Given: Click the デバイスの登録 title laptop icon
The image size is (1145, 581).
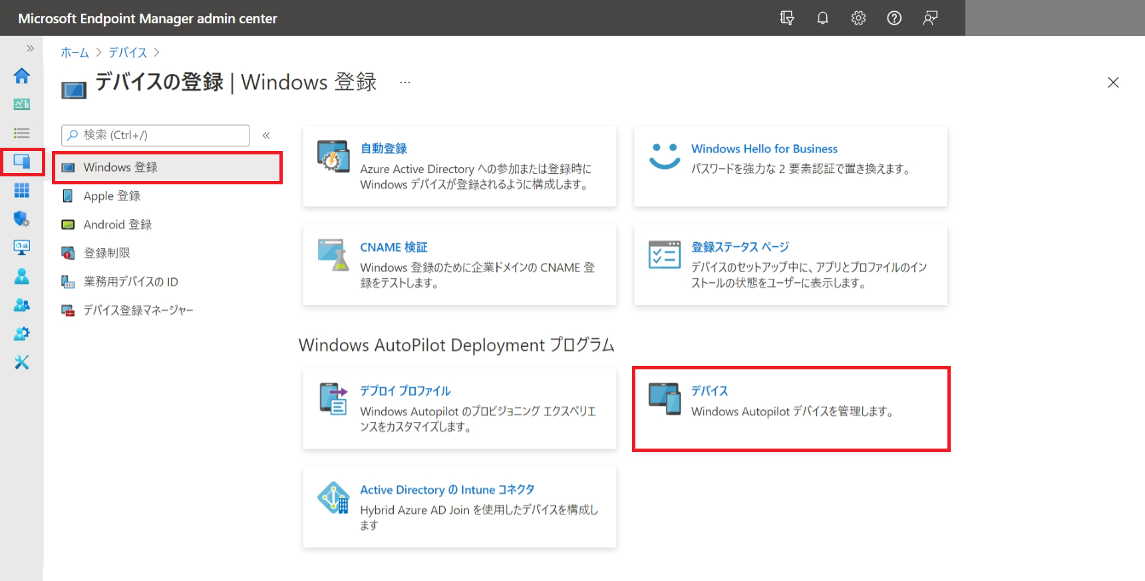Looking at the screenshot, I should tap(74, 90).
